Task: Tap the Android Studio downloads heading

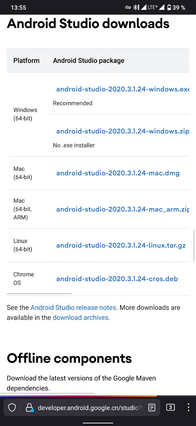Action: point(88,24)
